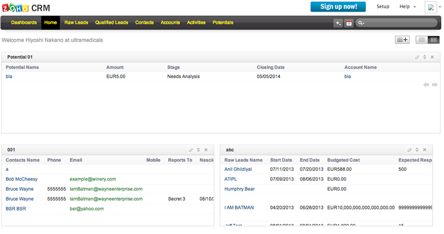This screenshot has width=444, height=234.
Task: Open the Help dropdown menu
Action: pos(408,6)
